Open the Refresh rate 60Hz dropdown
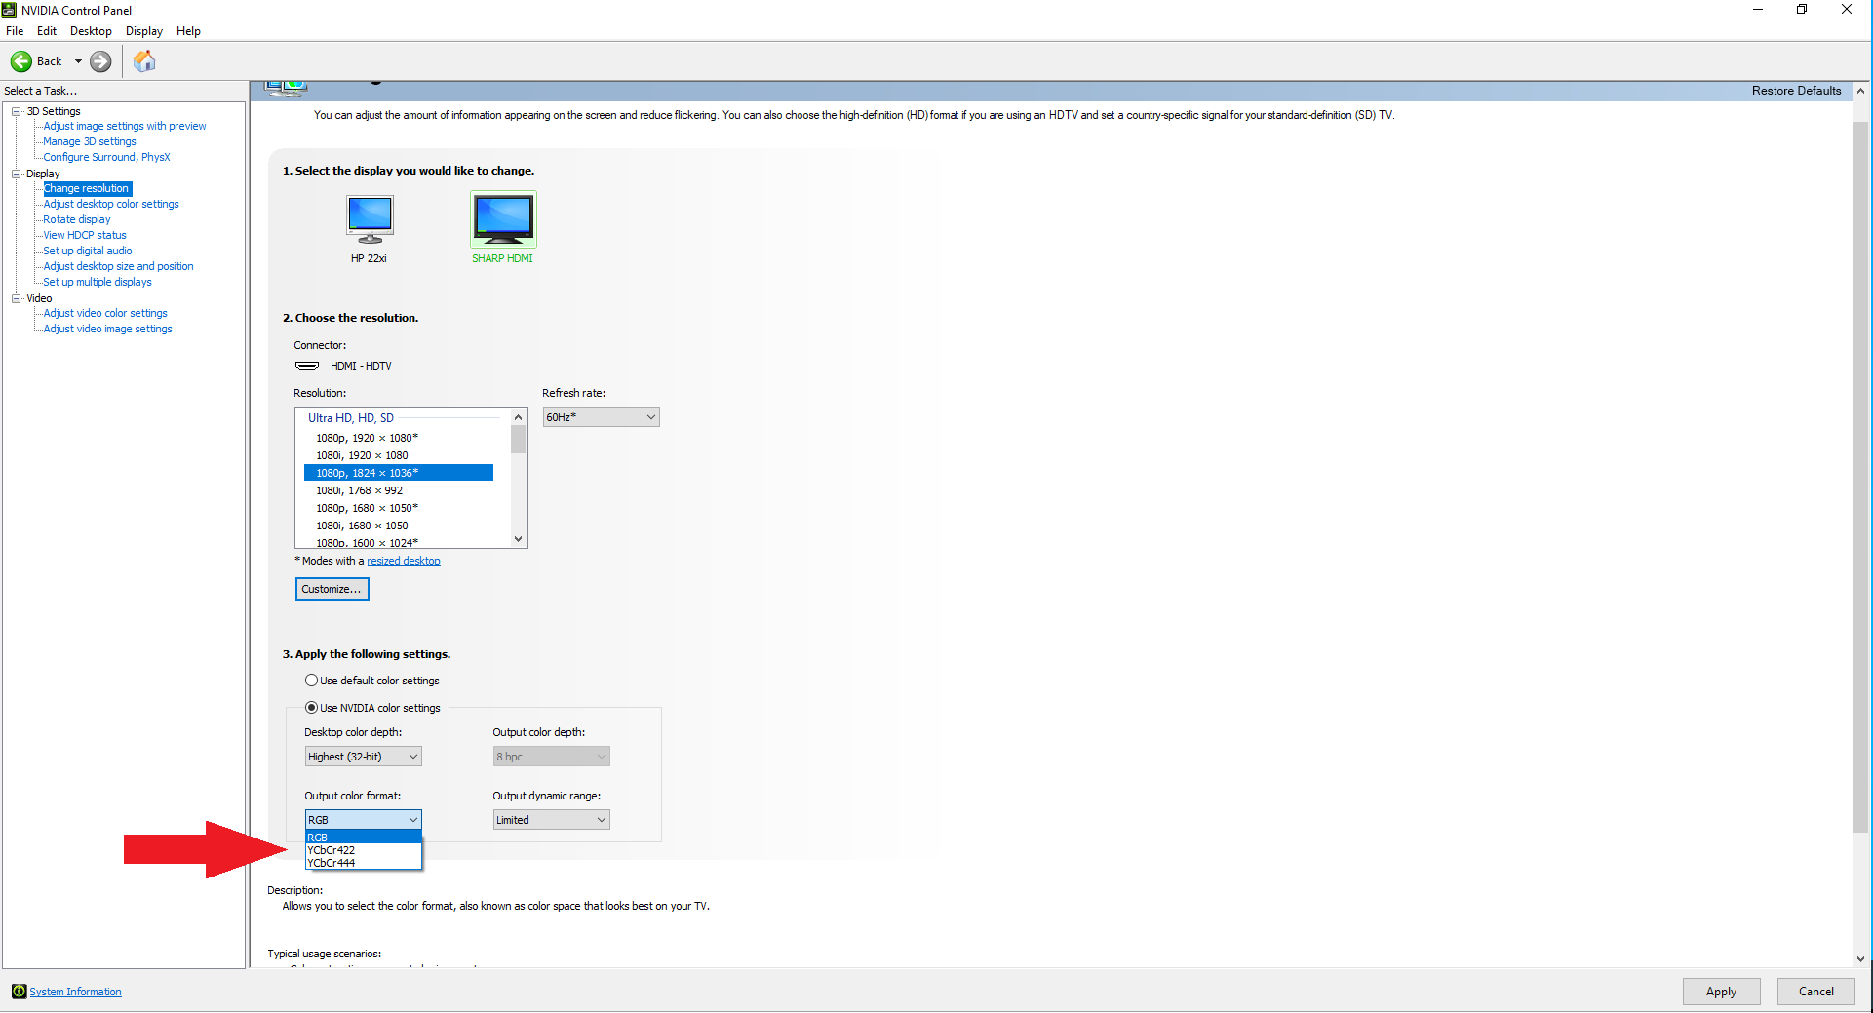This screenshot has height=1013, width=1873. [x=601, y=417]
